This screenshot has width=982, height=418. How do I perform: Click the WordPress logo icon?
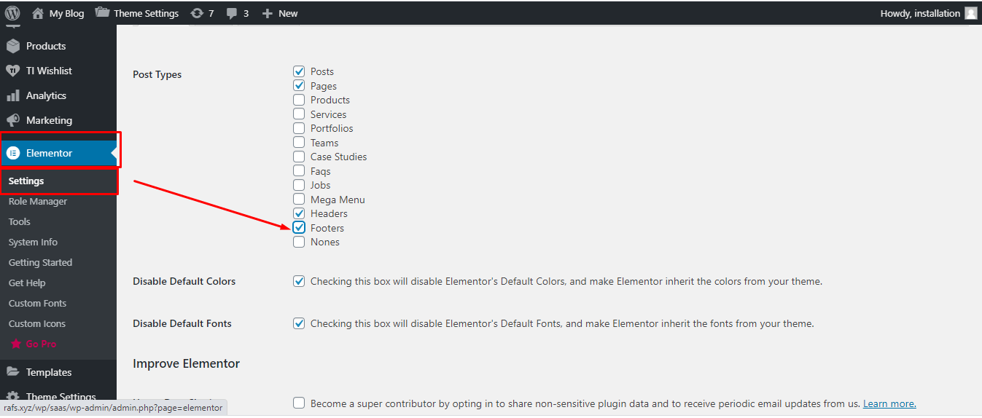click(x=12, y=13)
